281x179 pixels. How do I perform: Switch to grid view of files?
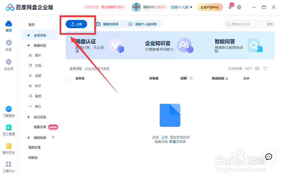(x=257, y=68)
